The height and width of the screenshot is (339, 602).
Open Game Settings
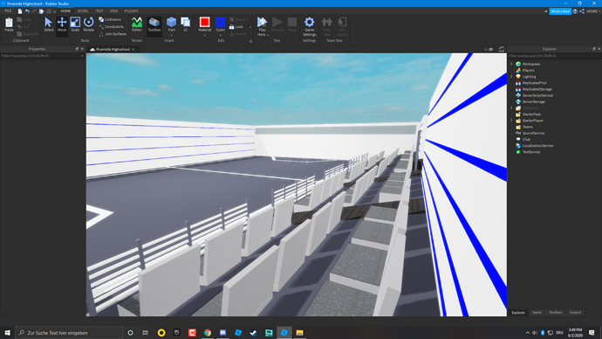(309, 26)
